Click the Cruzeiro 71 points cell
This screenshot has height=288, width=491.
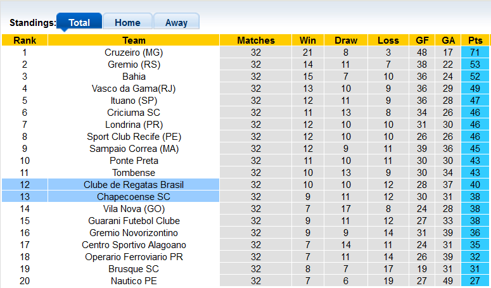pos(475,53)
